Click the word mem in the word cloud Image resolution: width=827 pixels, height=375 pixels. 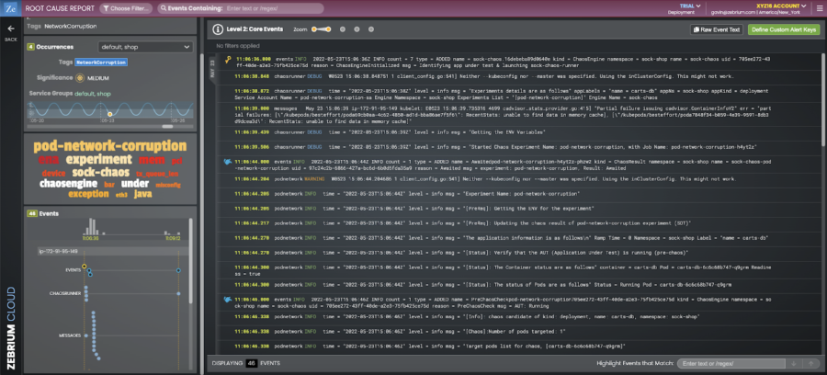click(152, 159)
